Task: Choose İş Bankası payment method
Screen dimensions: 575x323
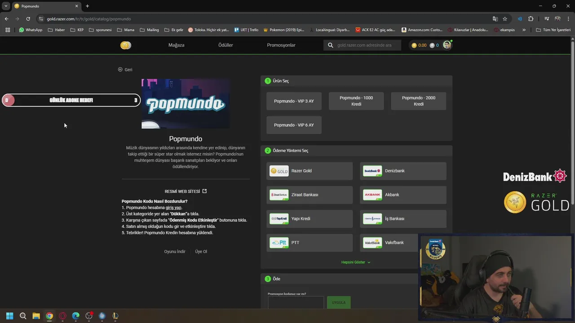Action: [403, 218]
